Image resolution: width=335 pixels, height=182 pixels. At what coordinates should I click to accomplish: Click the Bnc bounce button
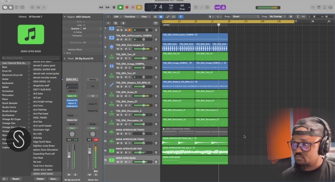[96, 171]
